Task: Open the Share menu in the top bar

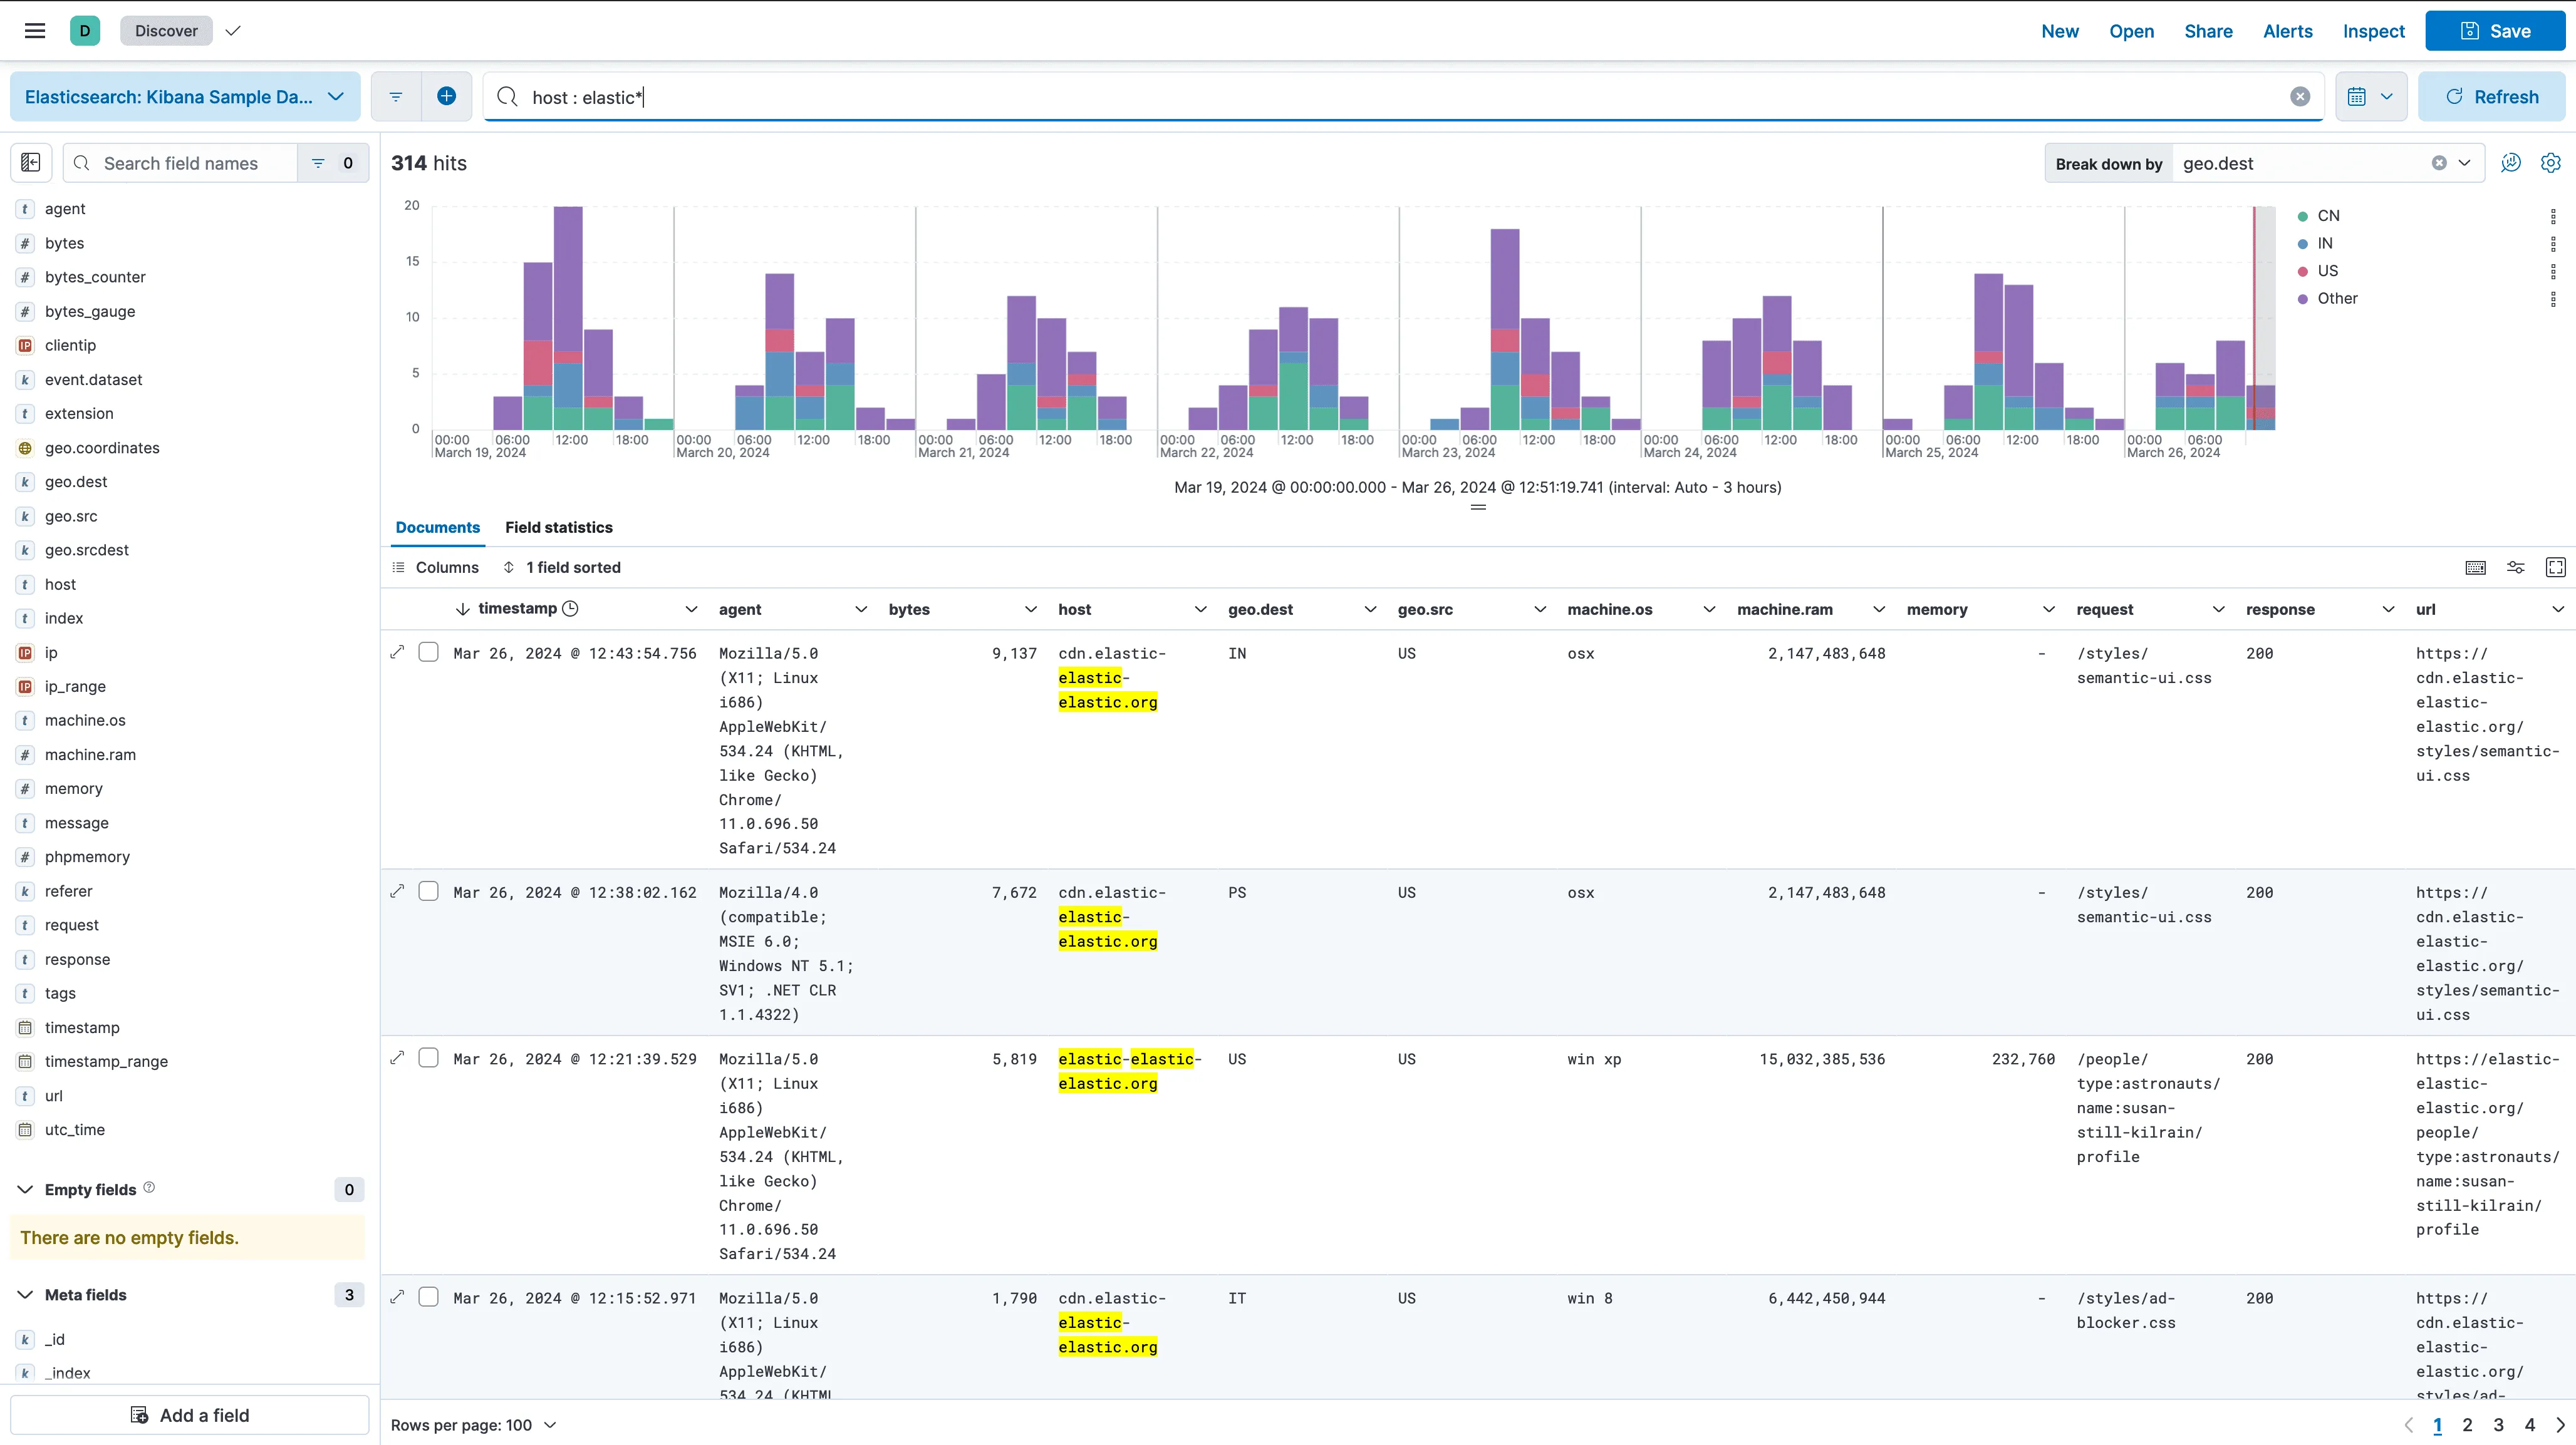Action: tap(2208, 31)
